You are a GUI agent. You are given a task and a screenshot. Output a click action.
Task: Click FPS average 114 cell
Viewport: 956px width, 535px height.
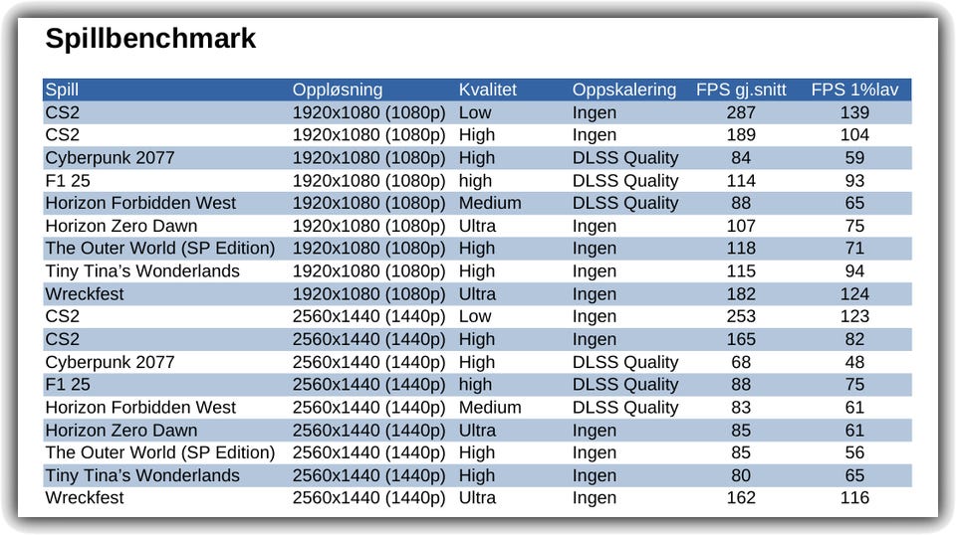tap(741, 181)
